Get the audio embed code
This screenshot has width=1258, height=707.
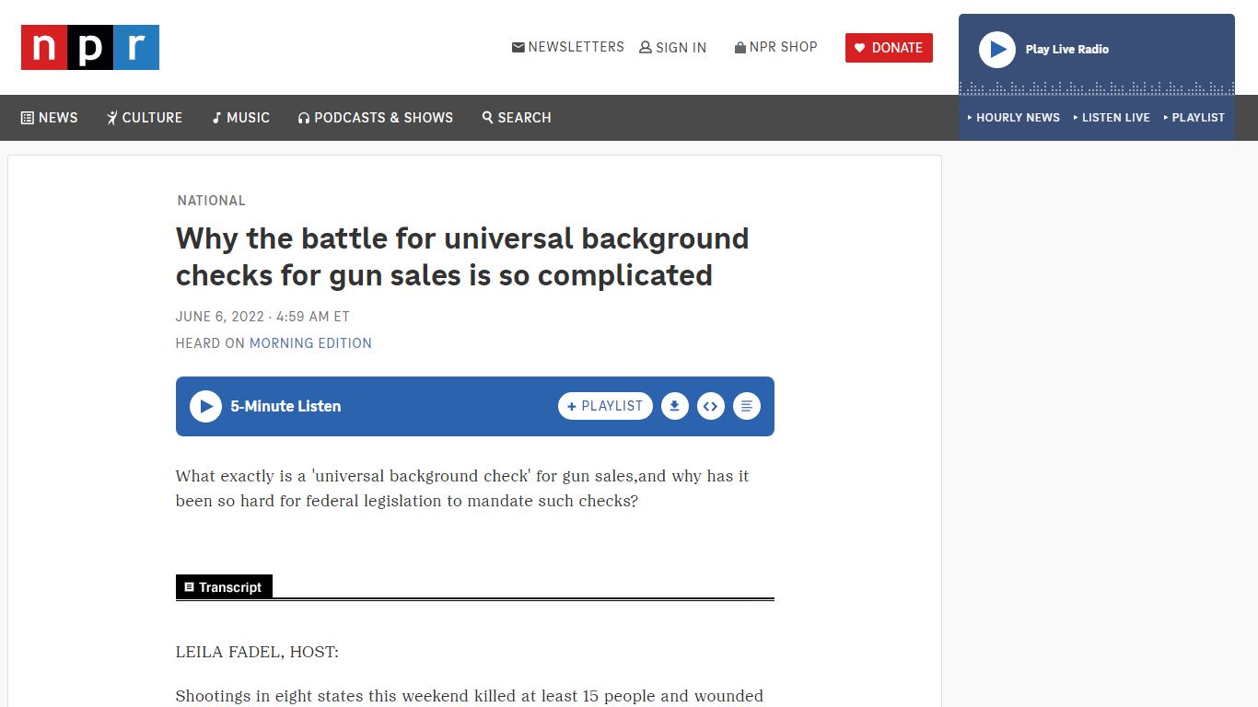click(711, 406)
